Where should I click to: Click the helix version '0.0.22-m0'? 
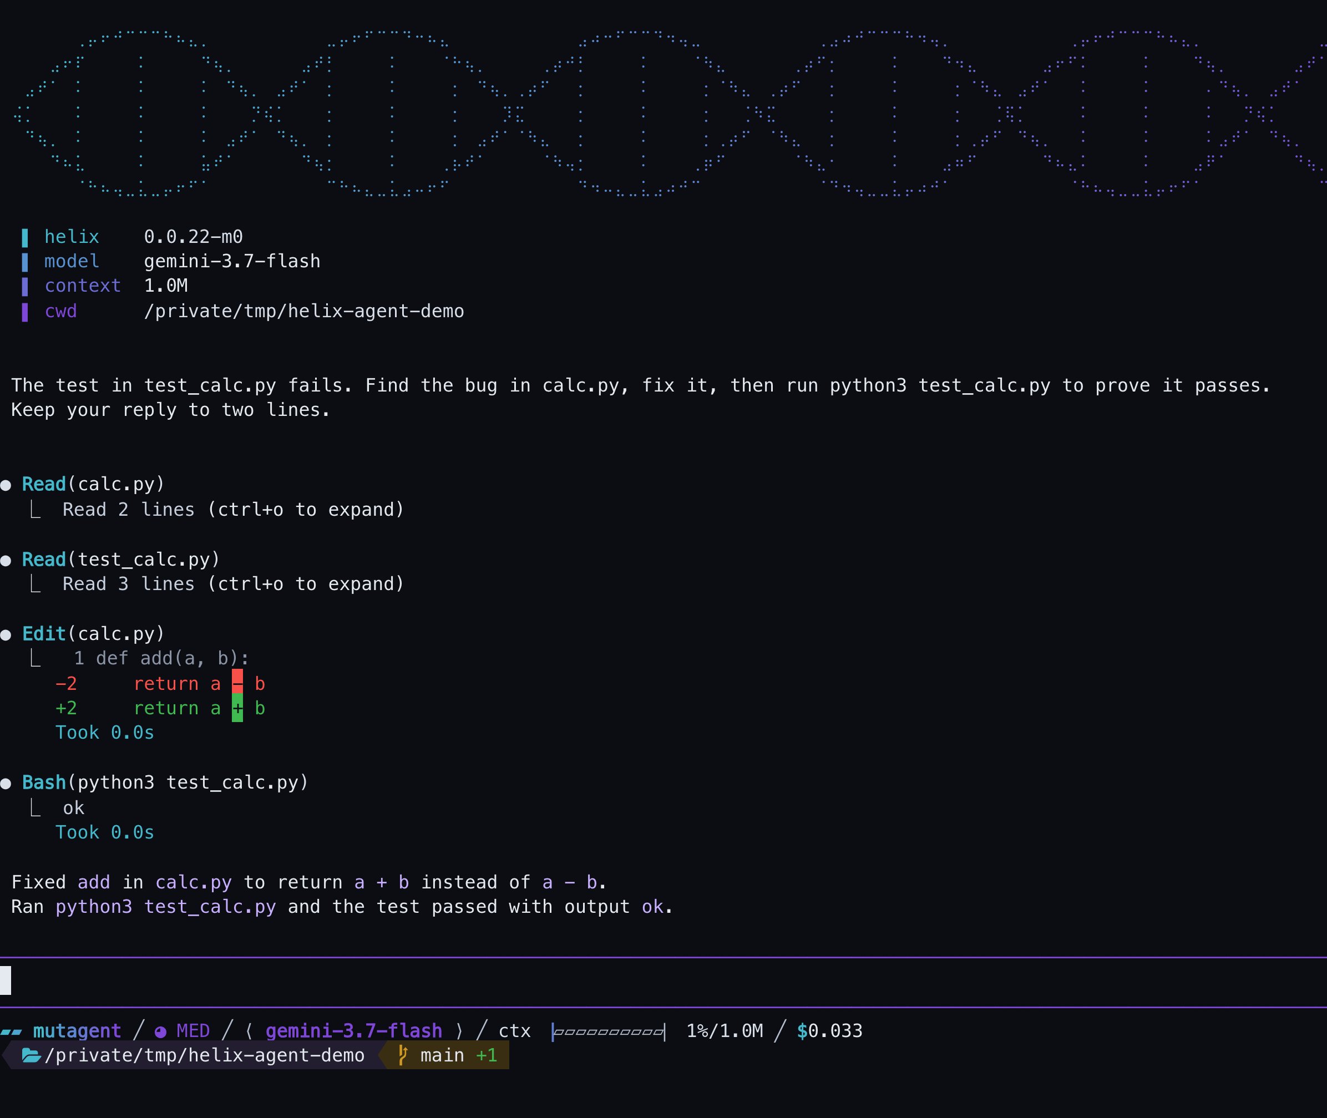pos(194,237)
